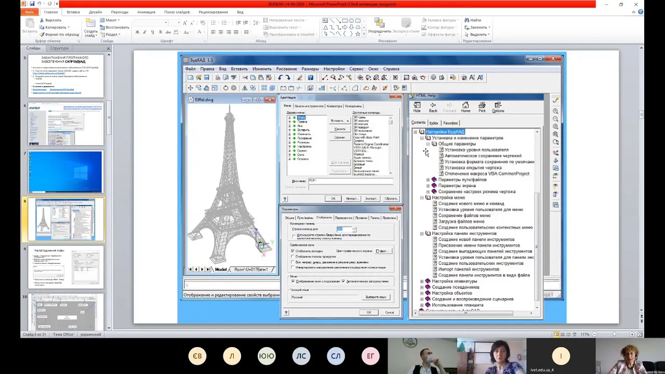Insert numbered list in ribbon
665x374 pixels.
click(x=225, y=23)
